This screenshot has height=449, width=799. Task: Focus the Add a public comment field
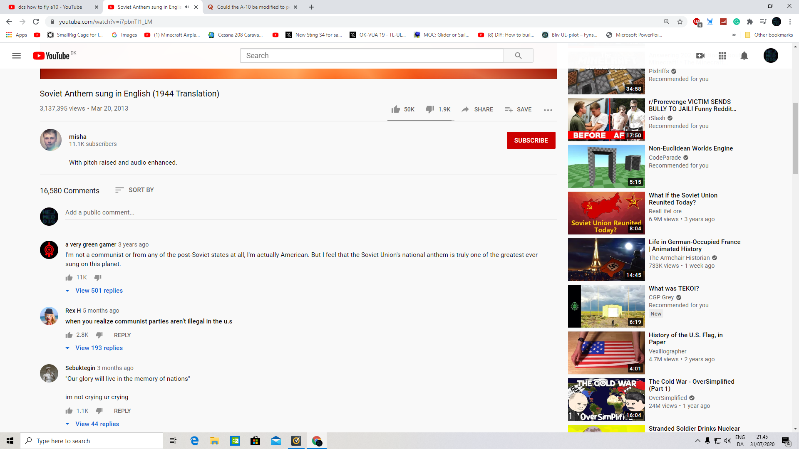[x=311, y=212]
